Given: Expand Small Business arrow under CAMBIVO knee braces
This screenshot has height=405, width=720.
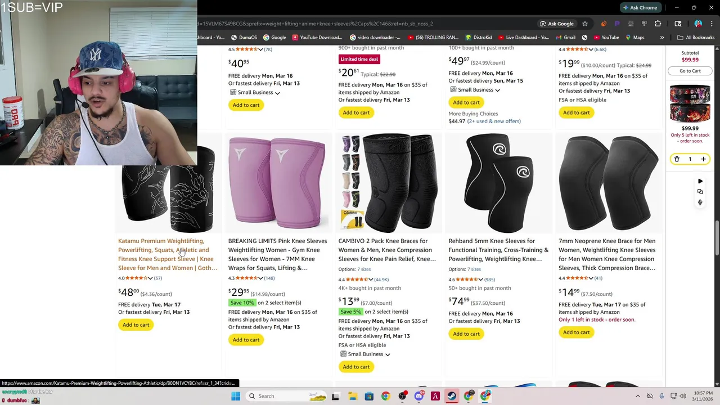Looking at the screenshot, I should (x=388, y=354).
